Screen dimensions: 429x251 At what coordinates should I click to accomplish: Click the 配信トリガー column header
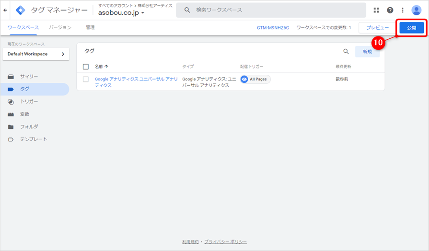(x=252, y=67)
